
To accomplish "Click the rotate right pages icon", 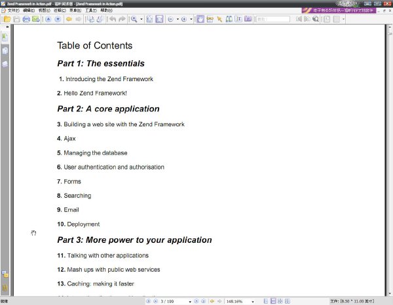I will click(100, 19).
